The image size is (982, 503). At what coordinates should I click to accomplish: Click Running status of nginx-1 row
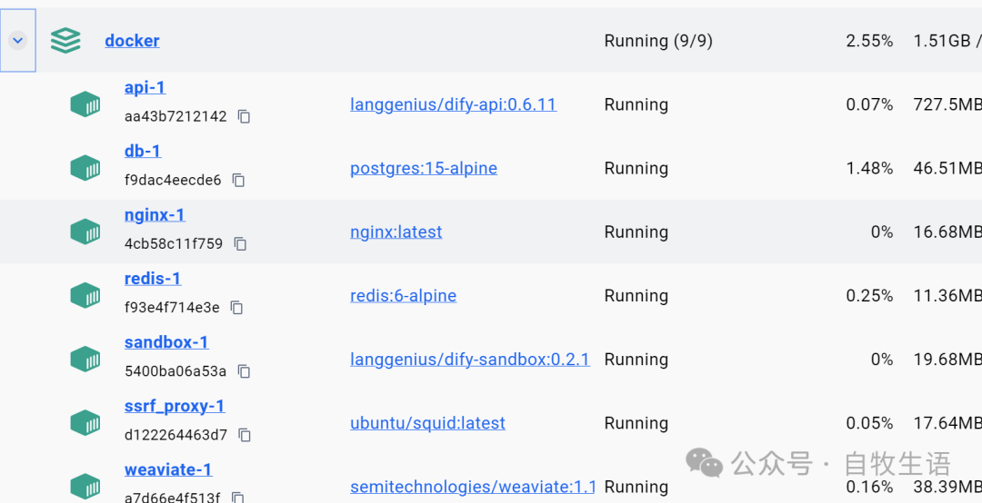click(636, 232)
